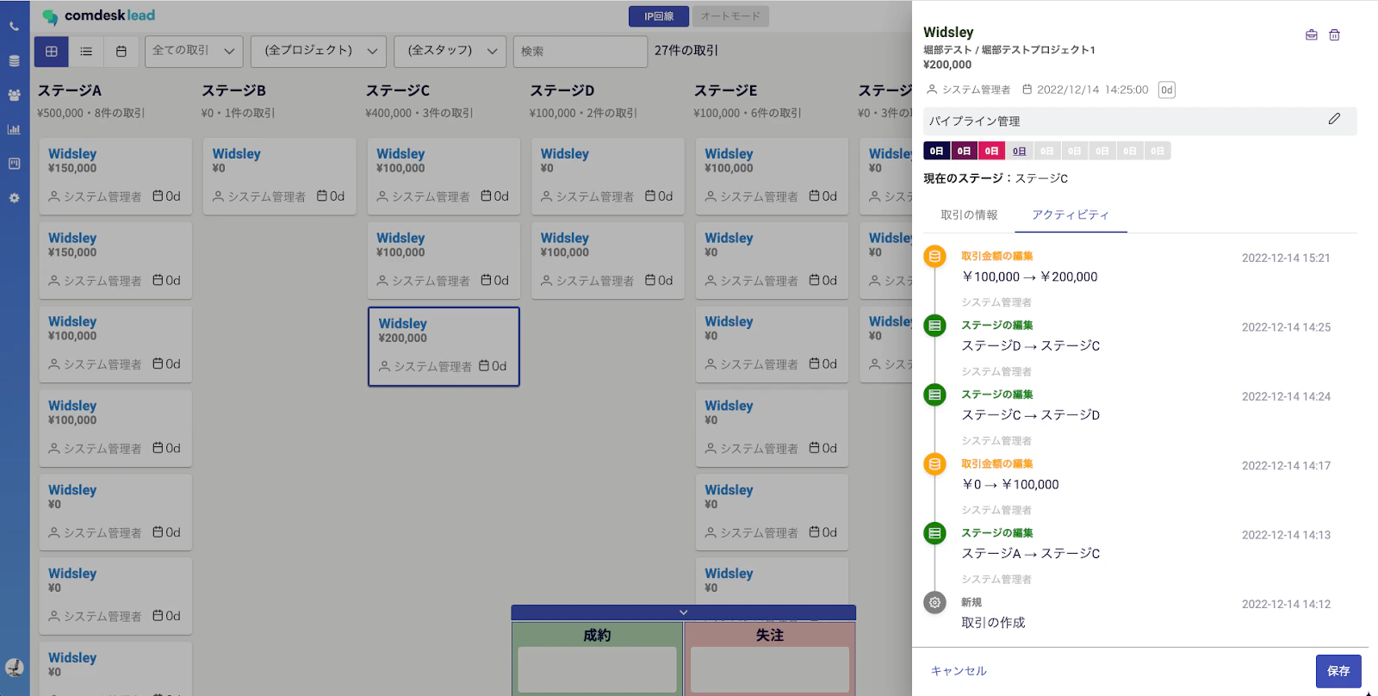Click the user avatar at sidebar bottom

click(x=15, y=667)
